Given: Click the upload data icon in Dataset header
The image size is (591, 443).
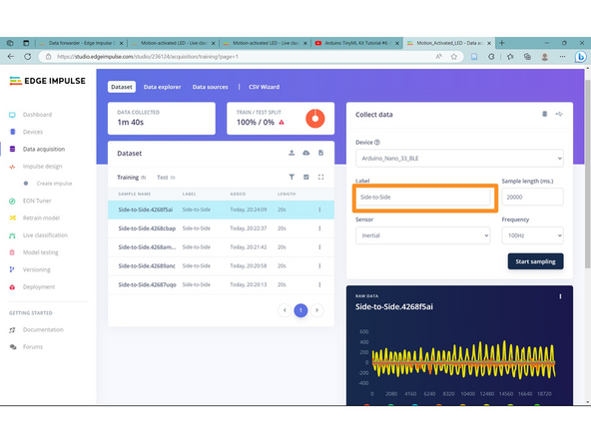Looking at the screenshot, I should [x=292, y=153].
